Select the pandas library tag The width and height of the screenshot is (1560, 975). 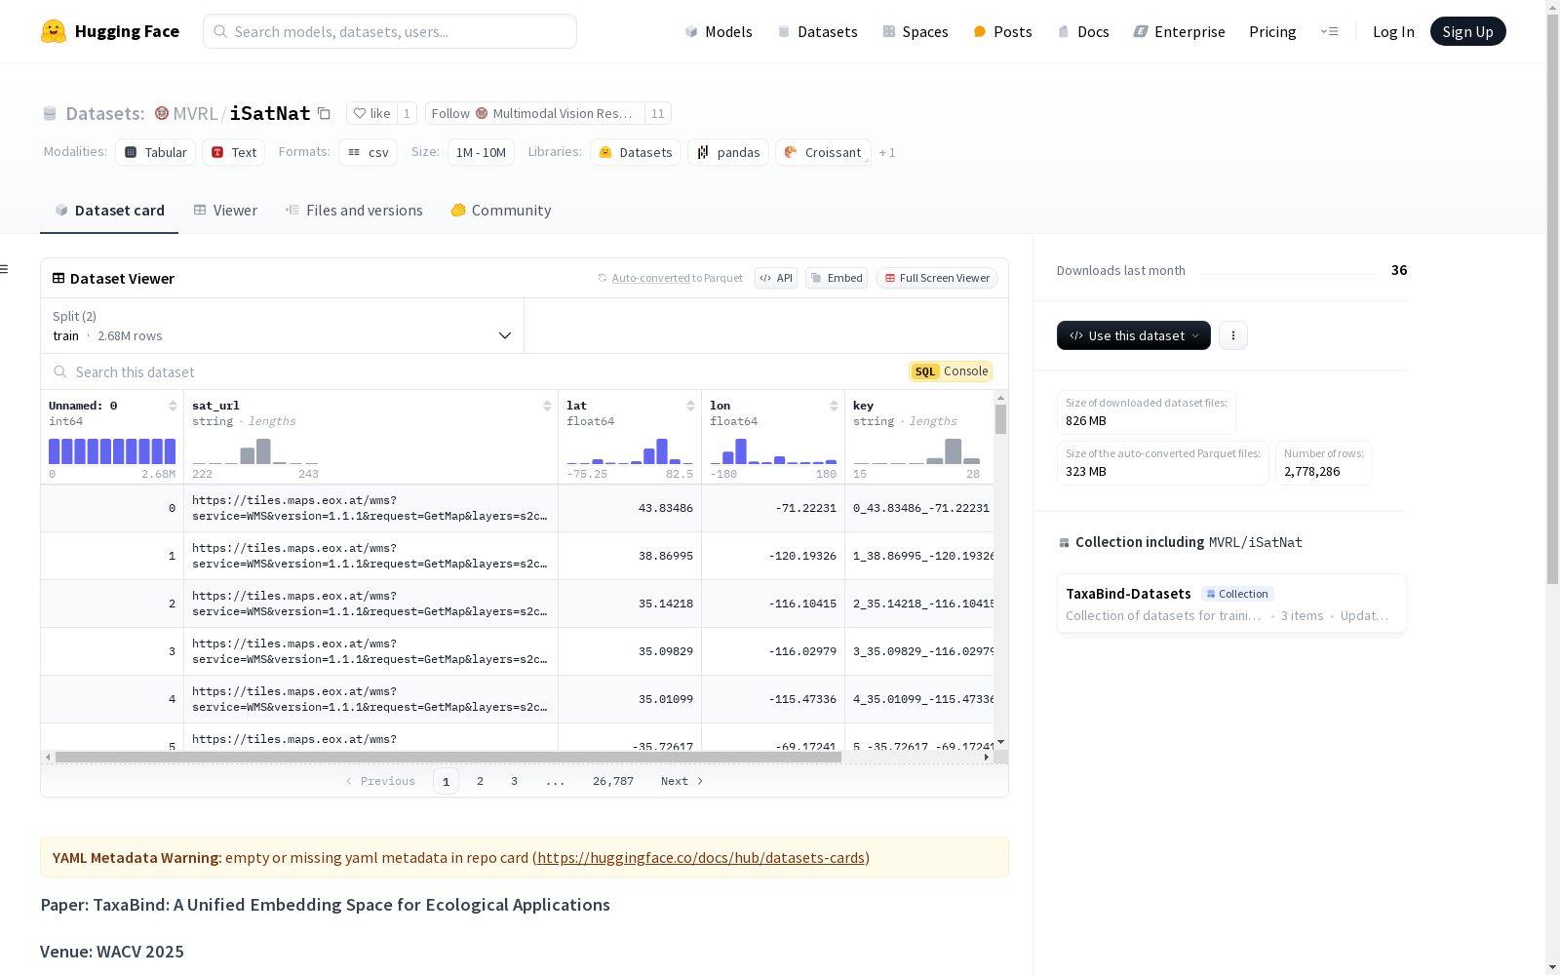pyautogui.click(x=728, y=152)
